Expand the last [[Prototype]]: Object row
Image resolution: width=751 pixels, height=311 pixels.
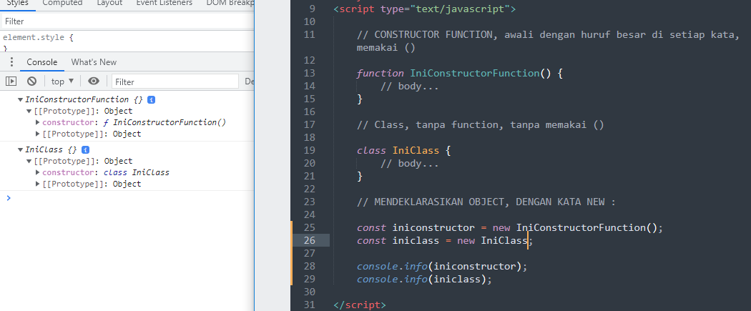point(38,184)
